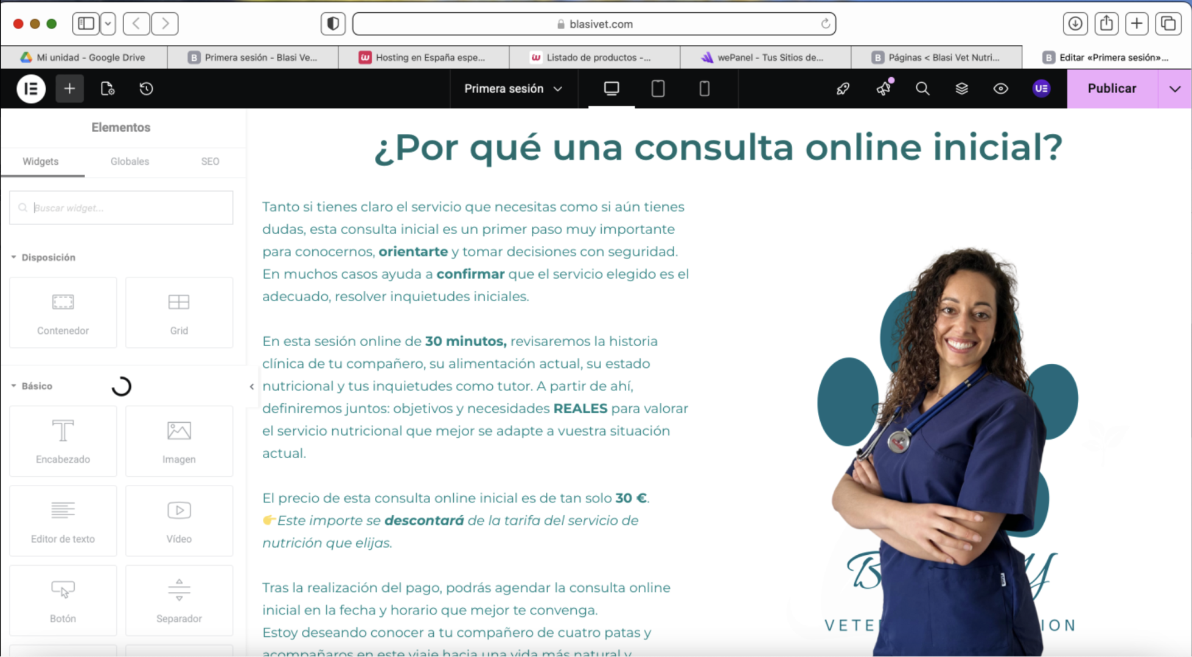
Task: Switch to the Globales tab
Action: pyautogui.click(x=130, y=161)
